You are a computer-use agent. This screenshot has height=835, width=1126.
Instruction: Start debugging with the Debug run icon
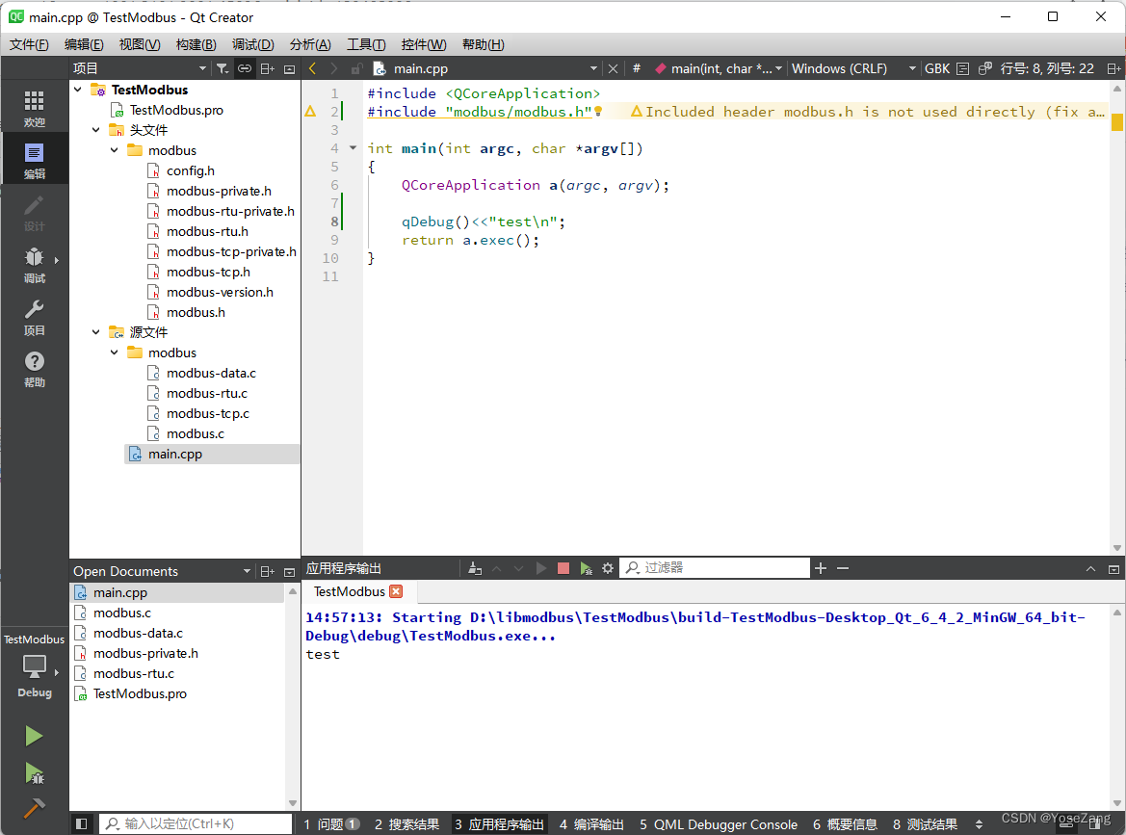34,773
